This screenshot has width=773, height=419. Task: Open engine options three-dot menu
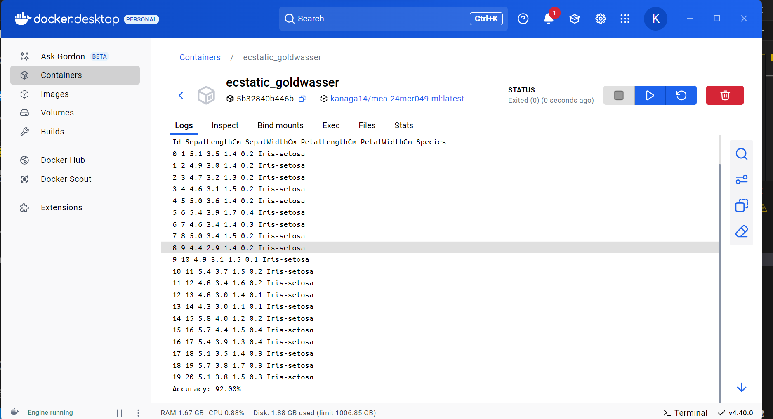tap(138, 413)
